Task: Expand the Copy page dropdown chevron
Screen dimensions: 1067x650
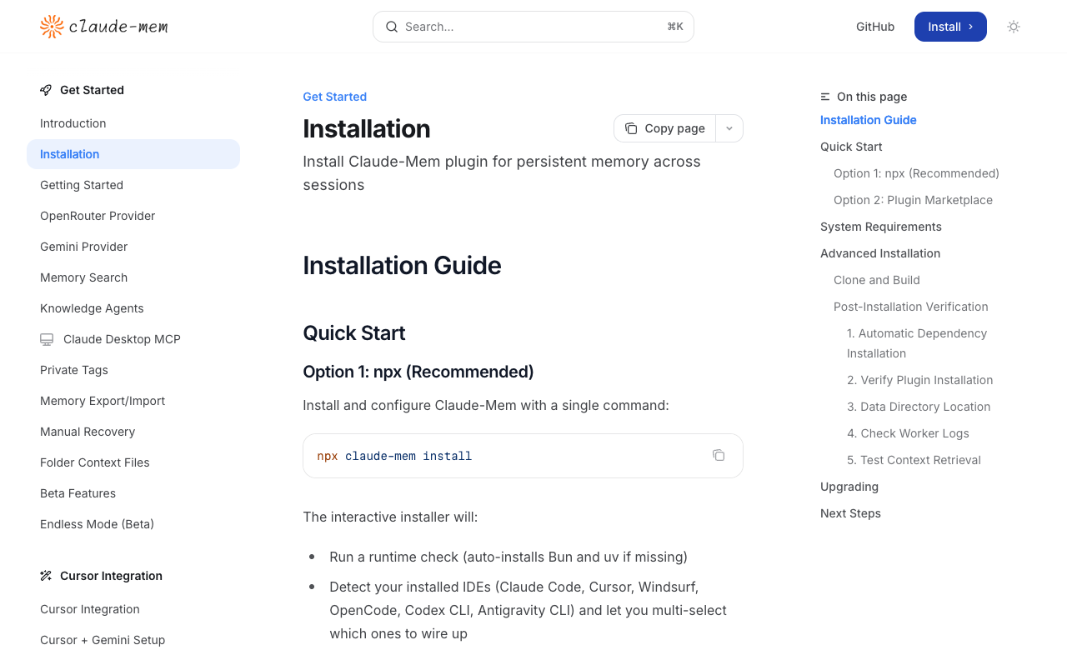Action: click(729, 128)
